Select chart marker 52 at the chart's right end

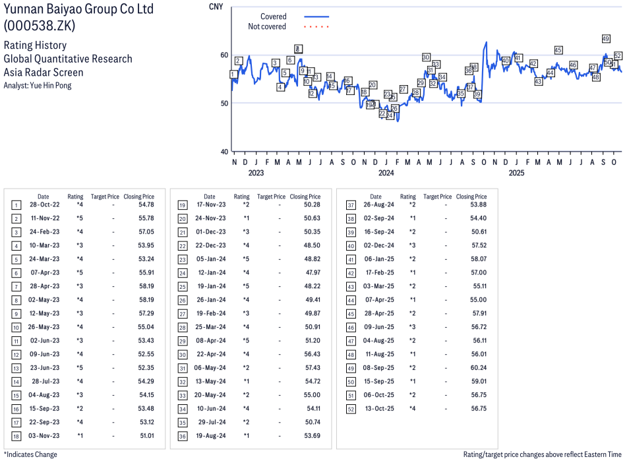coord(618,56)
